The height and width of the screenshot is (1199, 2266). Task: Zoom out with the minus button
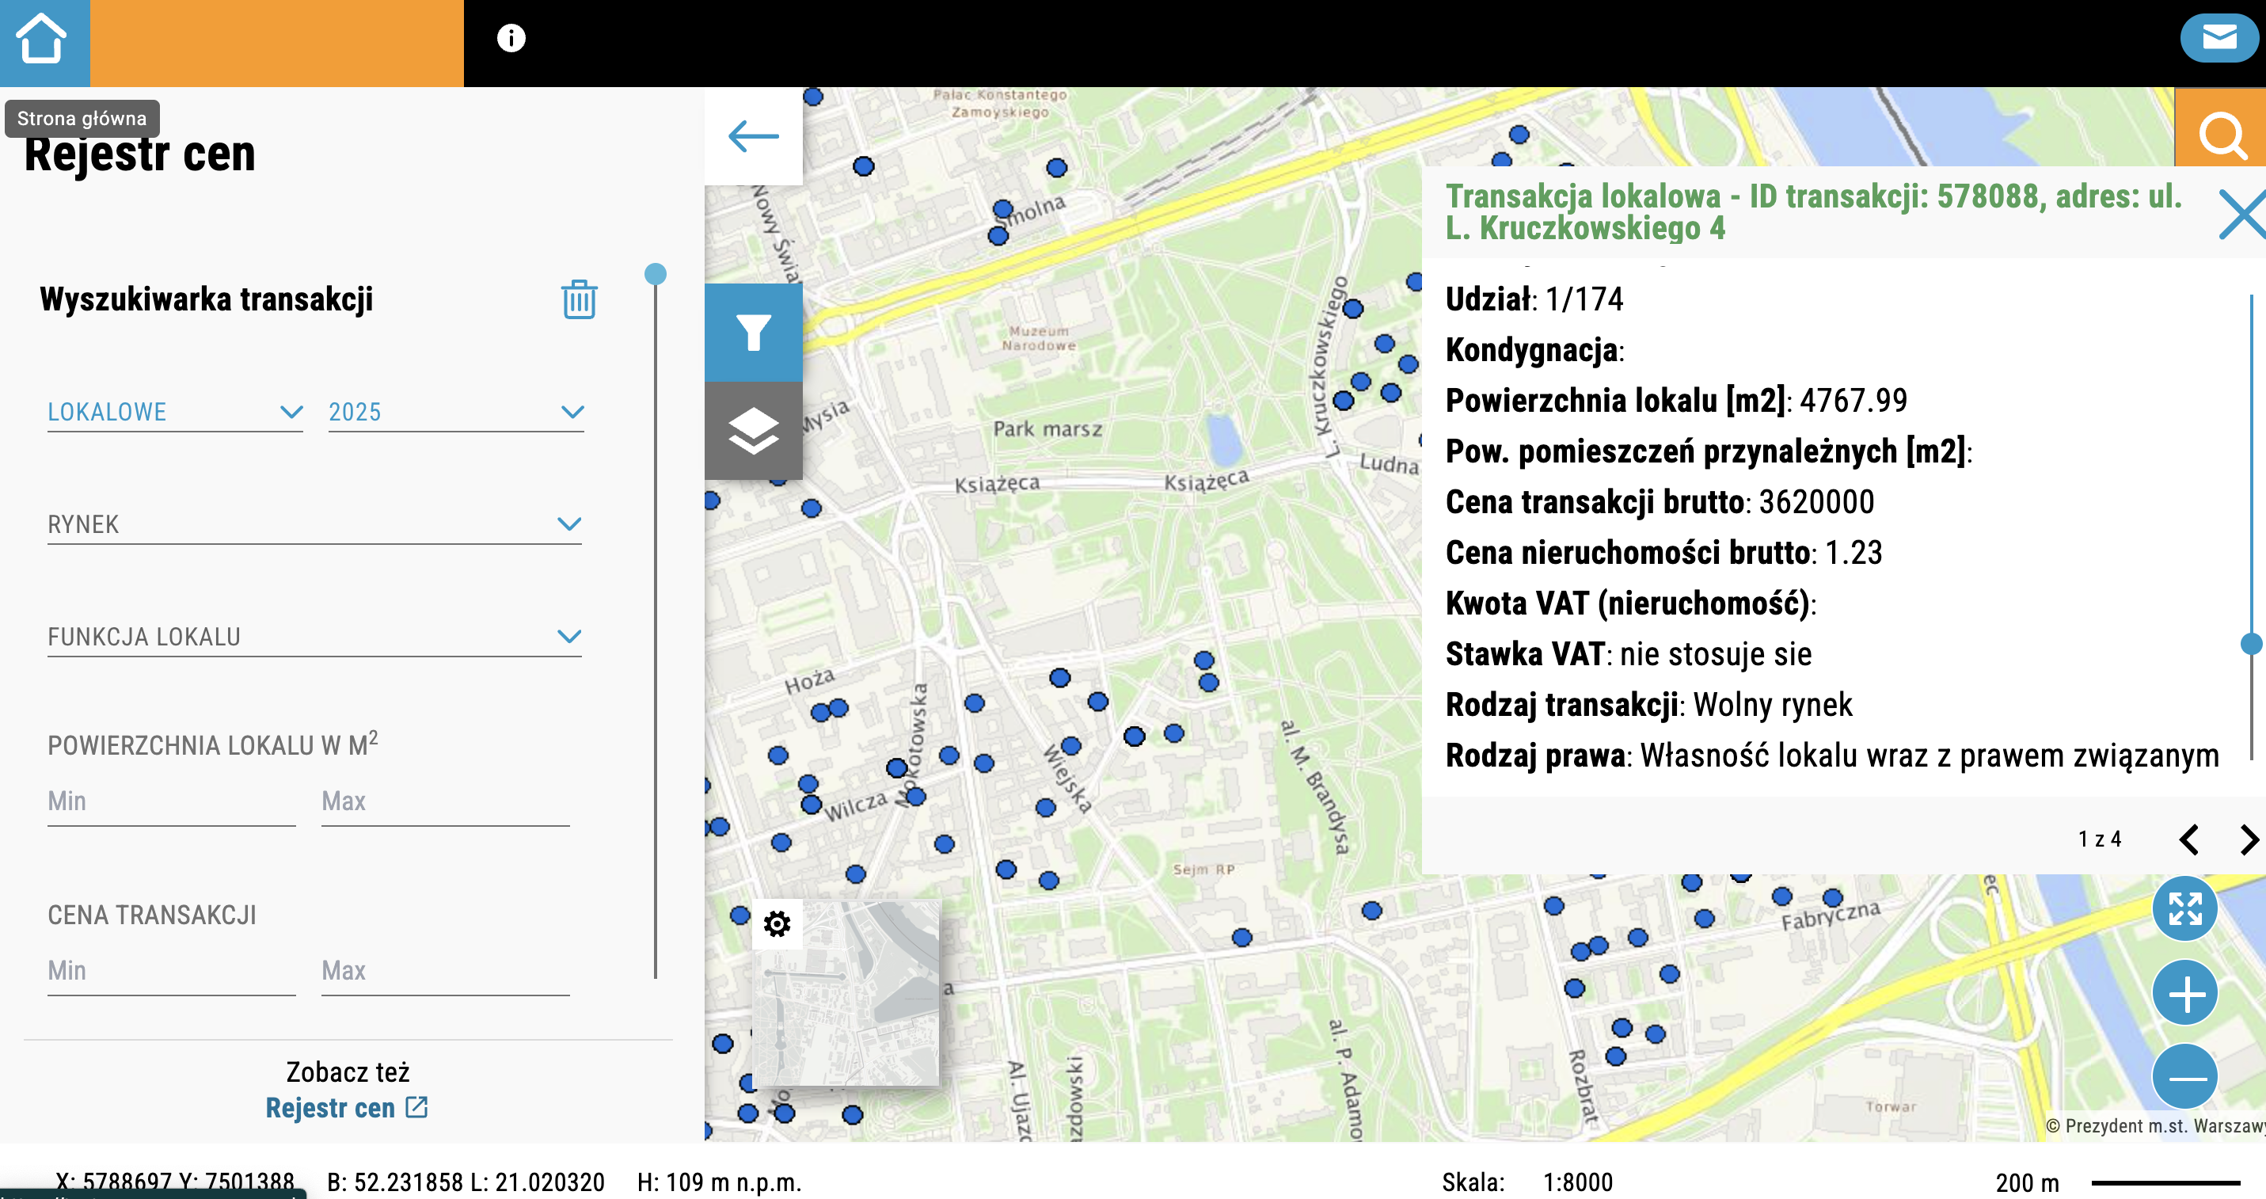(x=2184, y=1078)
